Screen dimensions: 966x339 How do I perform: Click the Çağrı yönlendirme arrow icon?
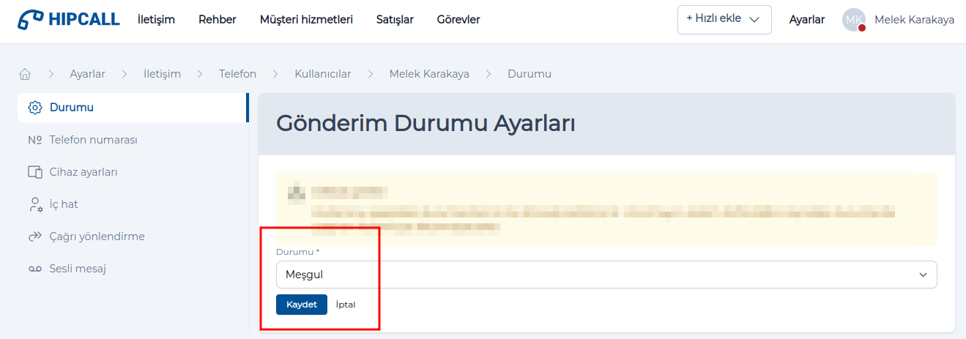(x=34, y=236)
